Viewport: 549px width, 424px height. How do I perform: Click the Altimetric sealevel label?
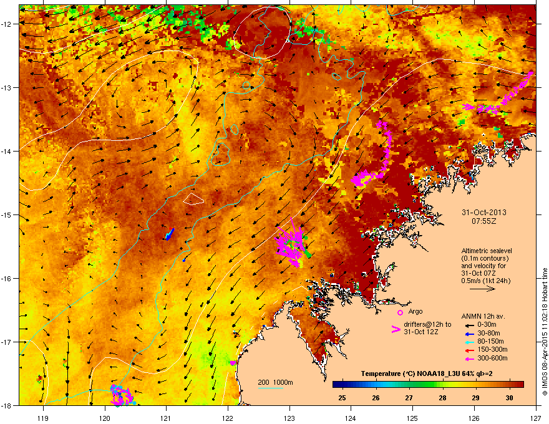487,251
